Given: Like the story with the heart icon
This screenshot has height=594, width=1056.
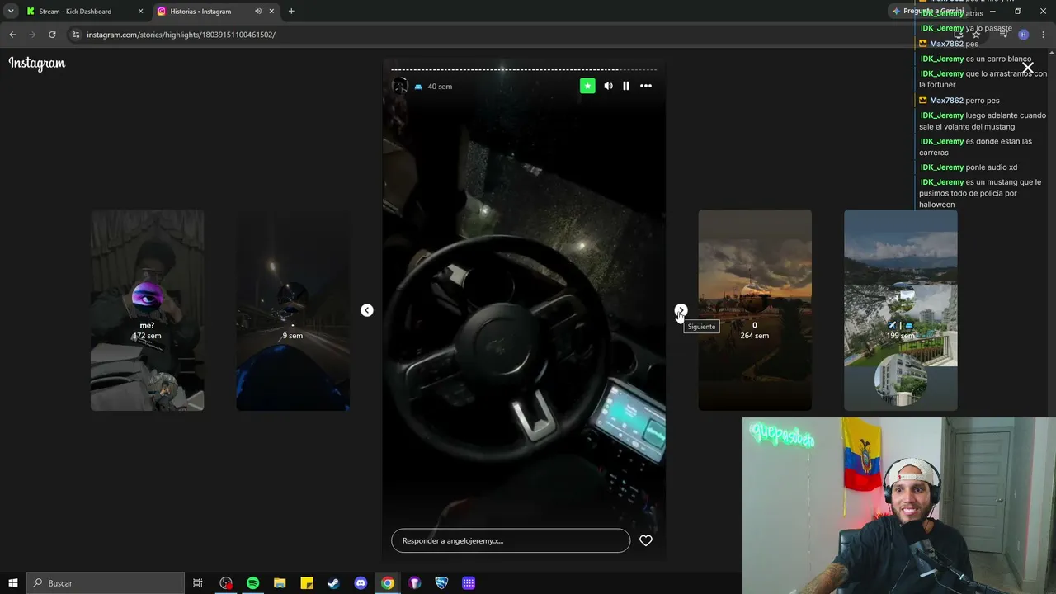Looking at the screenshot, I should (646, 540).
